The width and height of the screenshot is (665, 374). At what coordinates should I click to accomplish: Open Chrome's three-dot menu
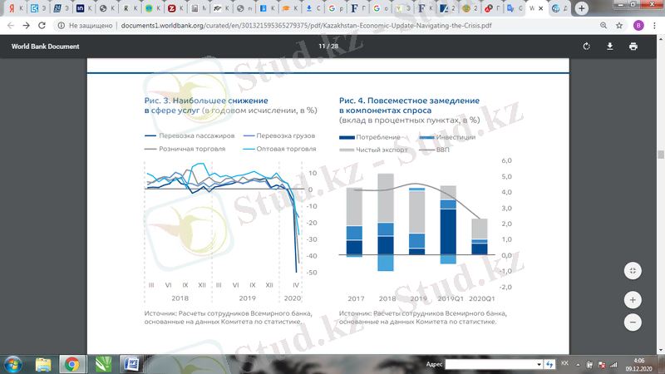coord(654,26)
